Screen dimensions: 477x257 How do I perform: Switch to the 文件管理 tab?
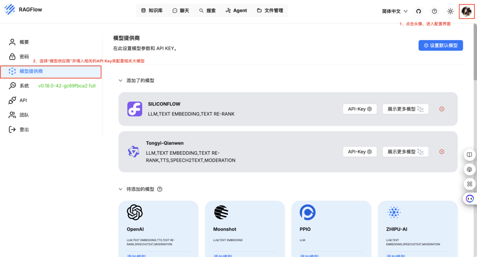pyautogui.click(x=270, y=11)
